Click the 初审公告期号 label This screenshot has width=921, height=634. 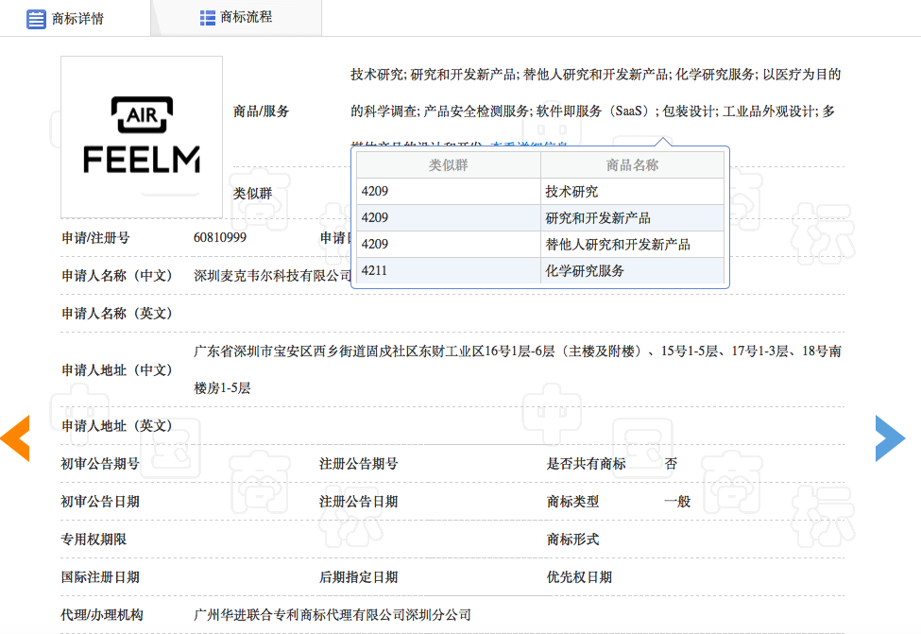100,464
